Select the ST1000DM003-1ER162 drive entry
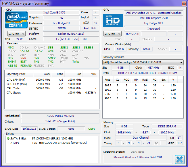188x167 pixels. [x=52, y=139]
